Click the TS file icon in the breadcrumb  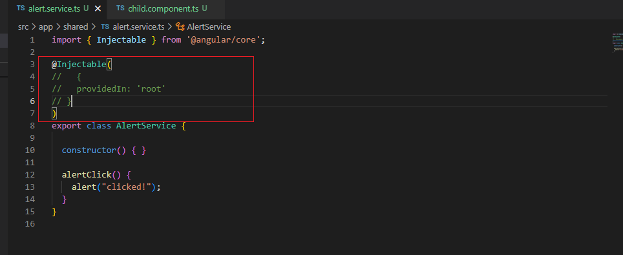[x=105, y=27]
